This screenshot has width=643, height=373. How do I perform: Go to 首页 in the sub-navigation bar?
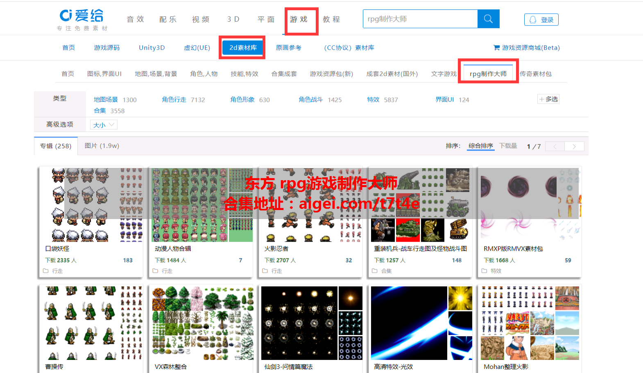[69, 47]
